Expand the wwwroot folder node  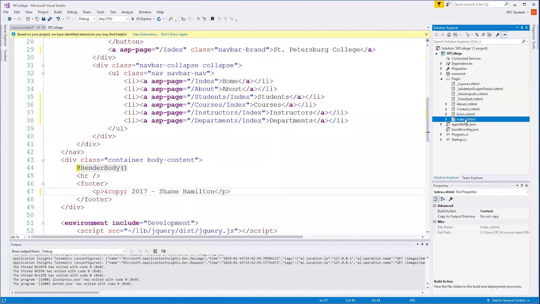click(441, 74)
